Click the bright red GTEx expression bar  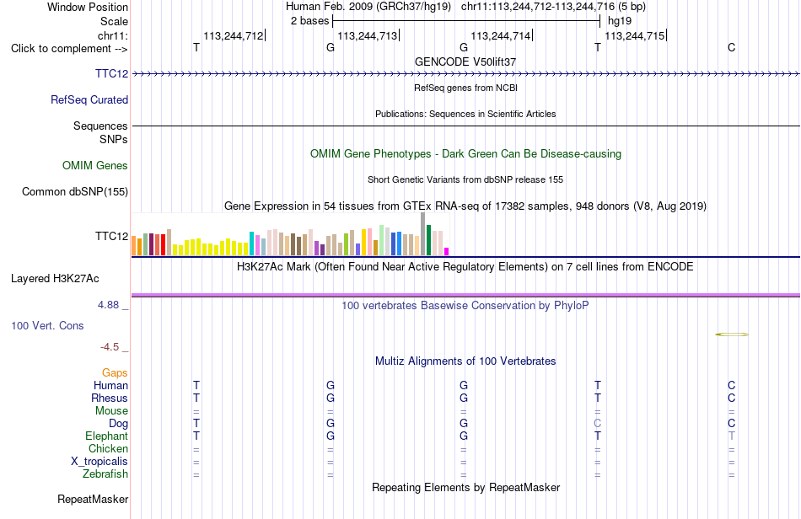coord(164,245)
